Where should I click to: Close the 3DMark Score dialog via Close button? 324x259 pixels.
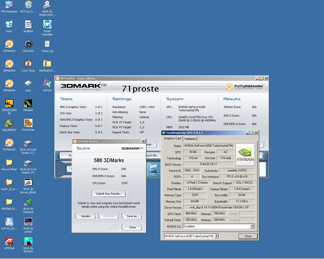132,227
